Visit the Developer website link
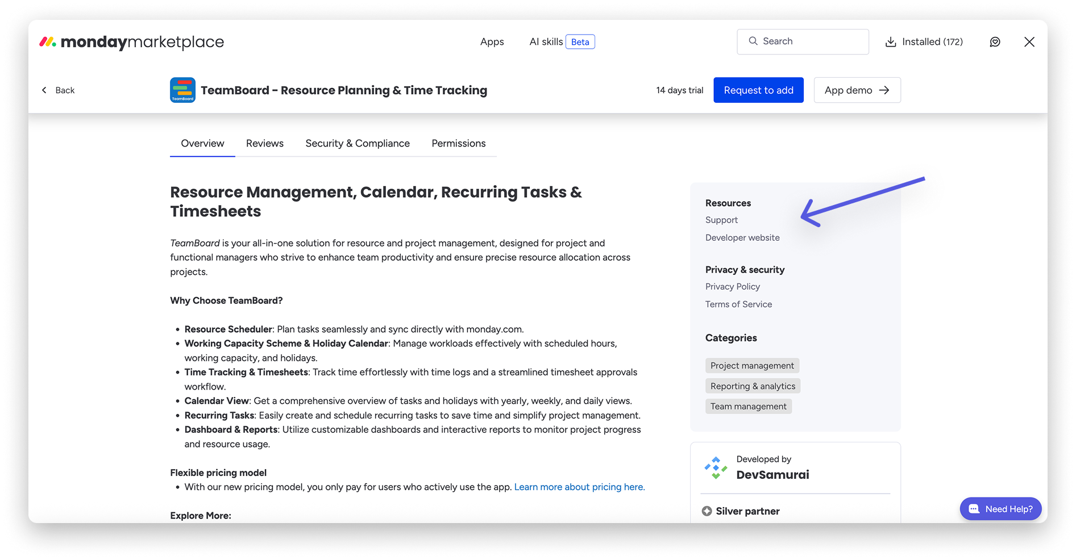Screen dimensions: 1076x560 click(x=743, y=238)
